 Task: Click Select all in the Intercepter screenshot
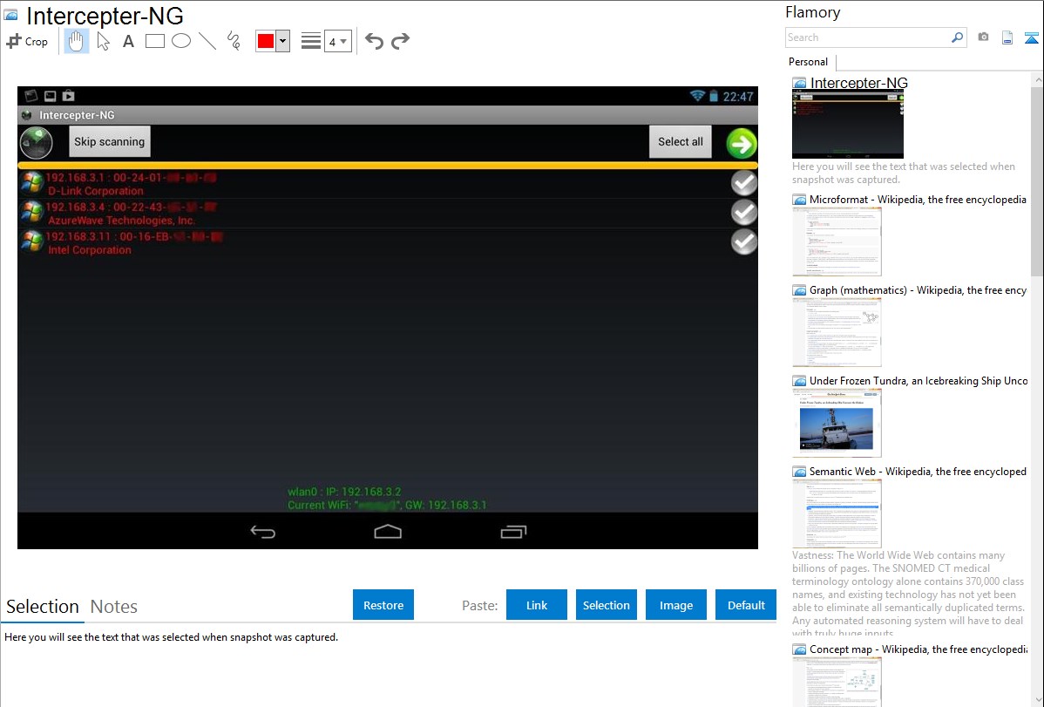681,141
